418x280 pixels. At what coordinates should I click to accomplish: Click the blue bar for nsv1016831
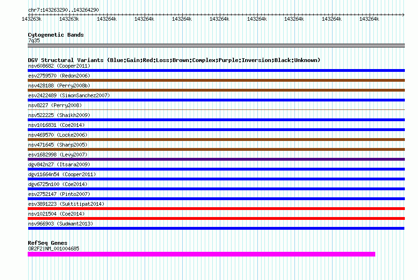pos(216,130)
